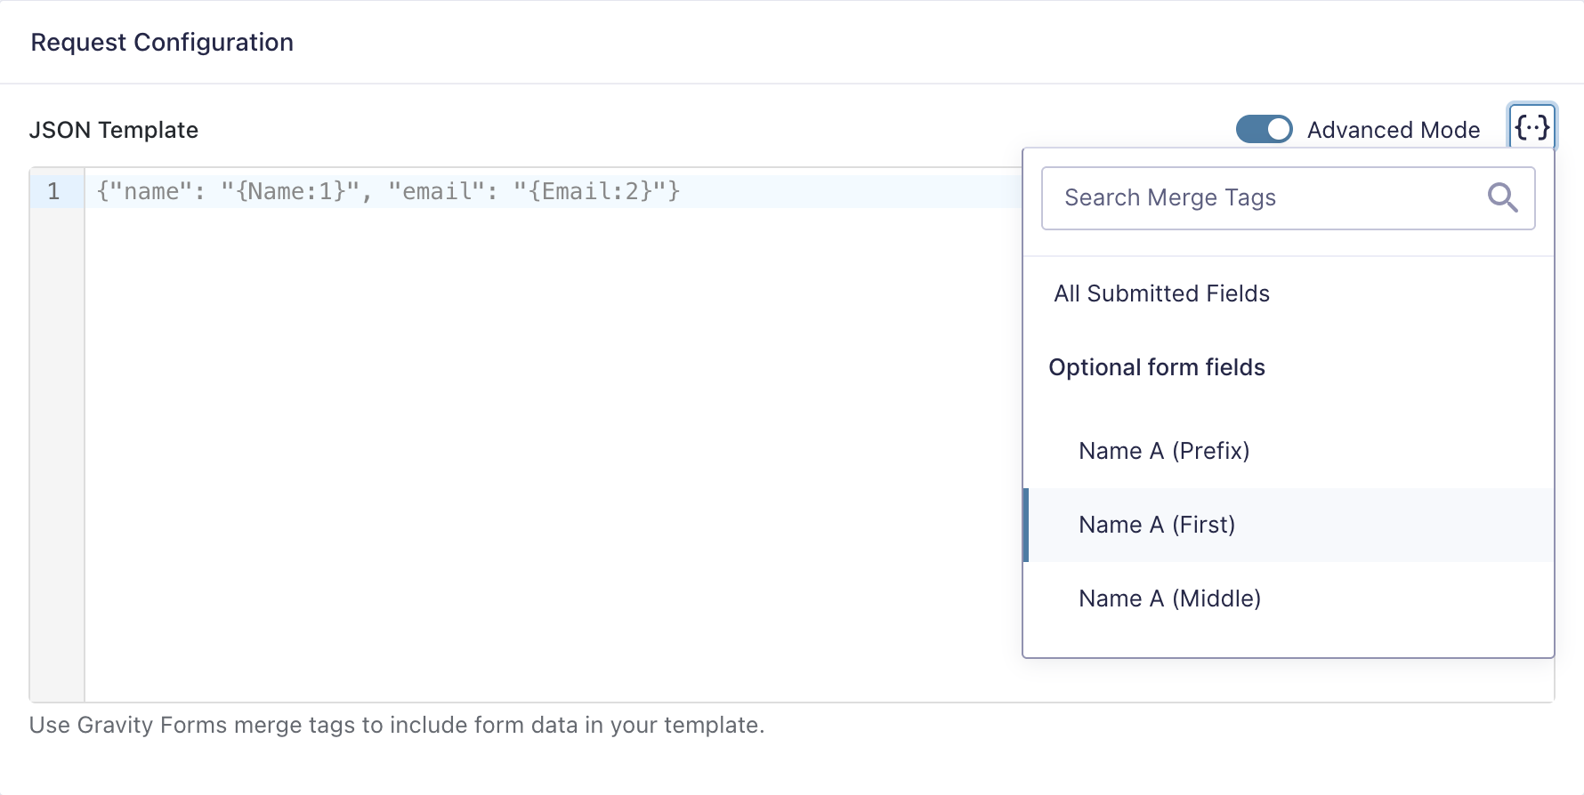Insert the Name A (Prefix) merge tag

(1164, 451)
